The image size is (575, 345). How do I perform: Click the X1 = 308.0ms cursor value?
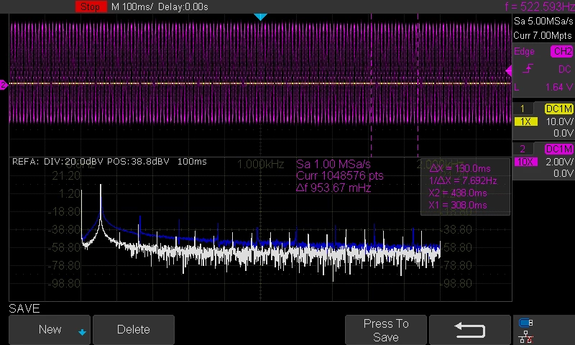click(x=458, y=205)
